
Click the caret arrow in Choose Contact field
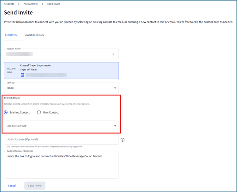point(115,126)
